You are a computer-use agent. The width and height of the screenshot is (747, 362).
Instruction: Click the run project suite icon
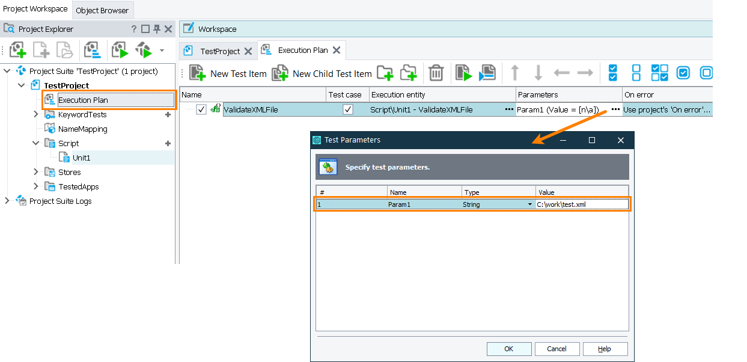click(144, 50)
